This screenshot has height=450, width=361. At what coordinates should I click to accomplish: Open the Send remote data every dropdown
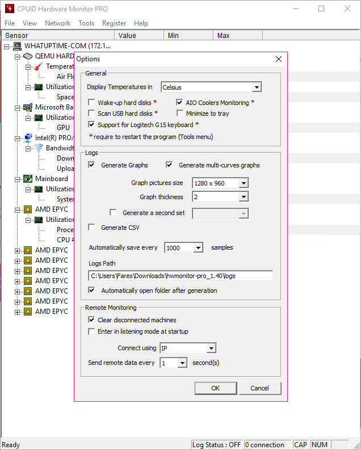pyautogui.click(x=182, y=363)
